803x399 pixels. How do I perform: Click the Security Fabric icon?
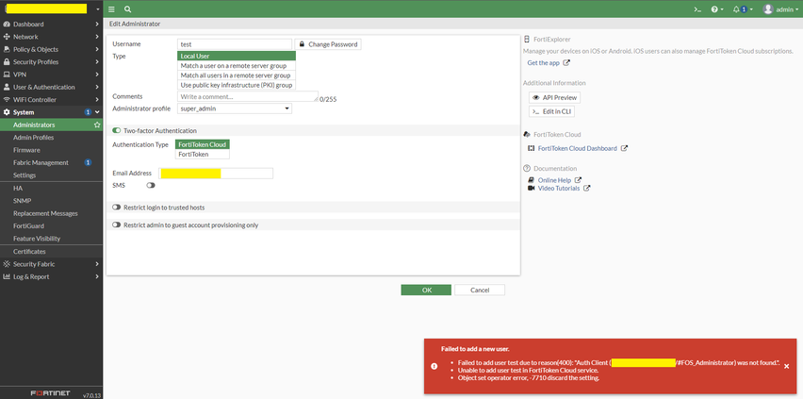[x=8, y=264]
